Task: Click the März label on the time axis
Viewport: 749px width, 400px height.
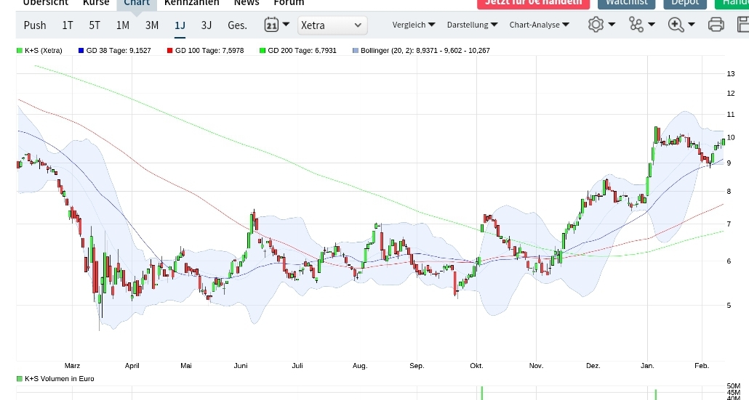Action: [72, 366]
